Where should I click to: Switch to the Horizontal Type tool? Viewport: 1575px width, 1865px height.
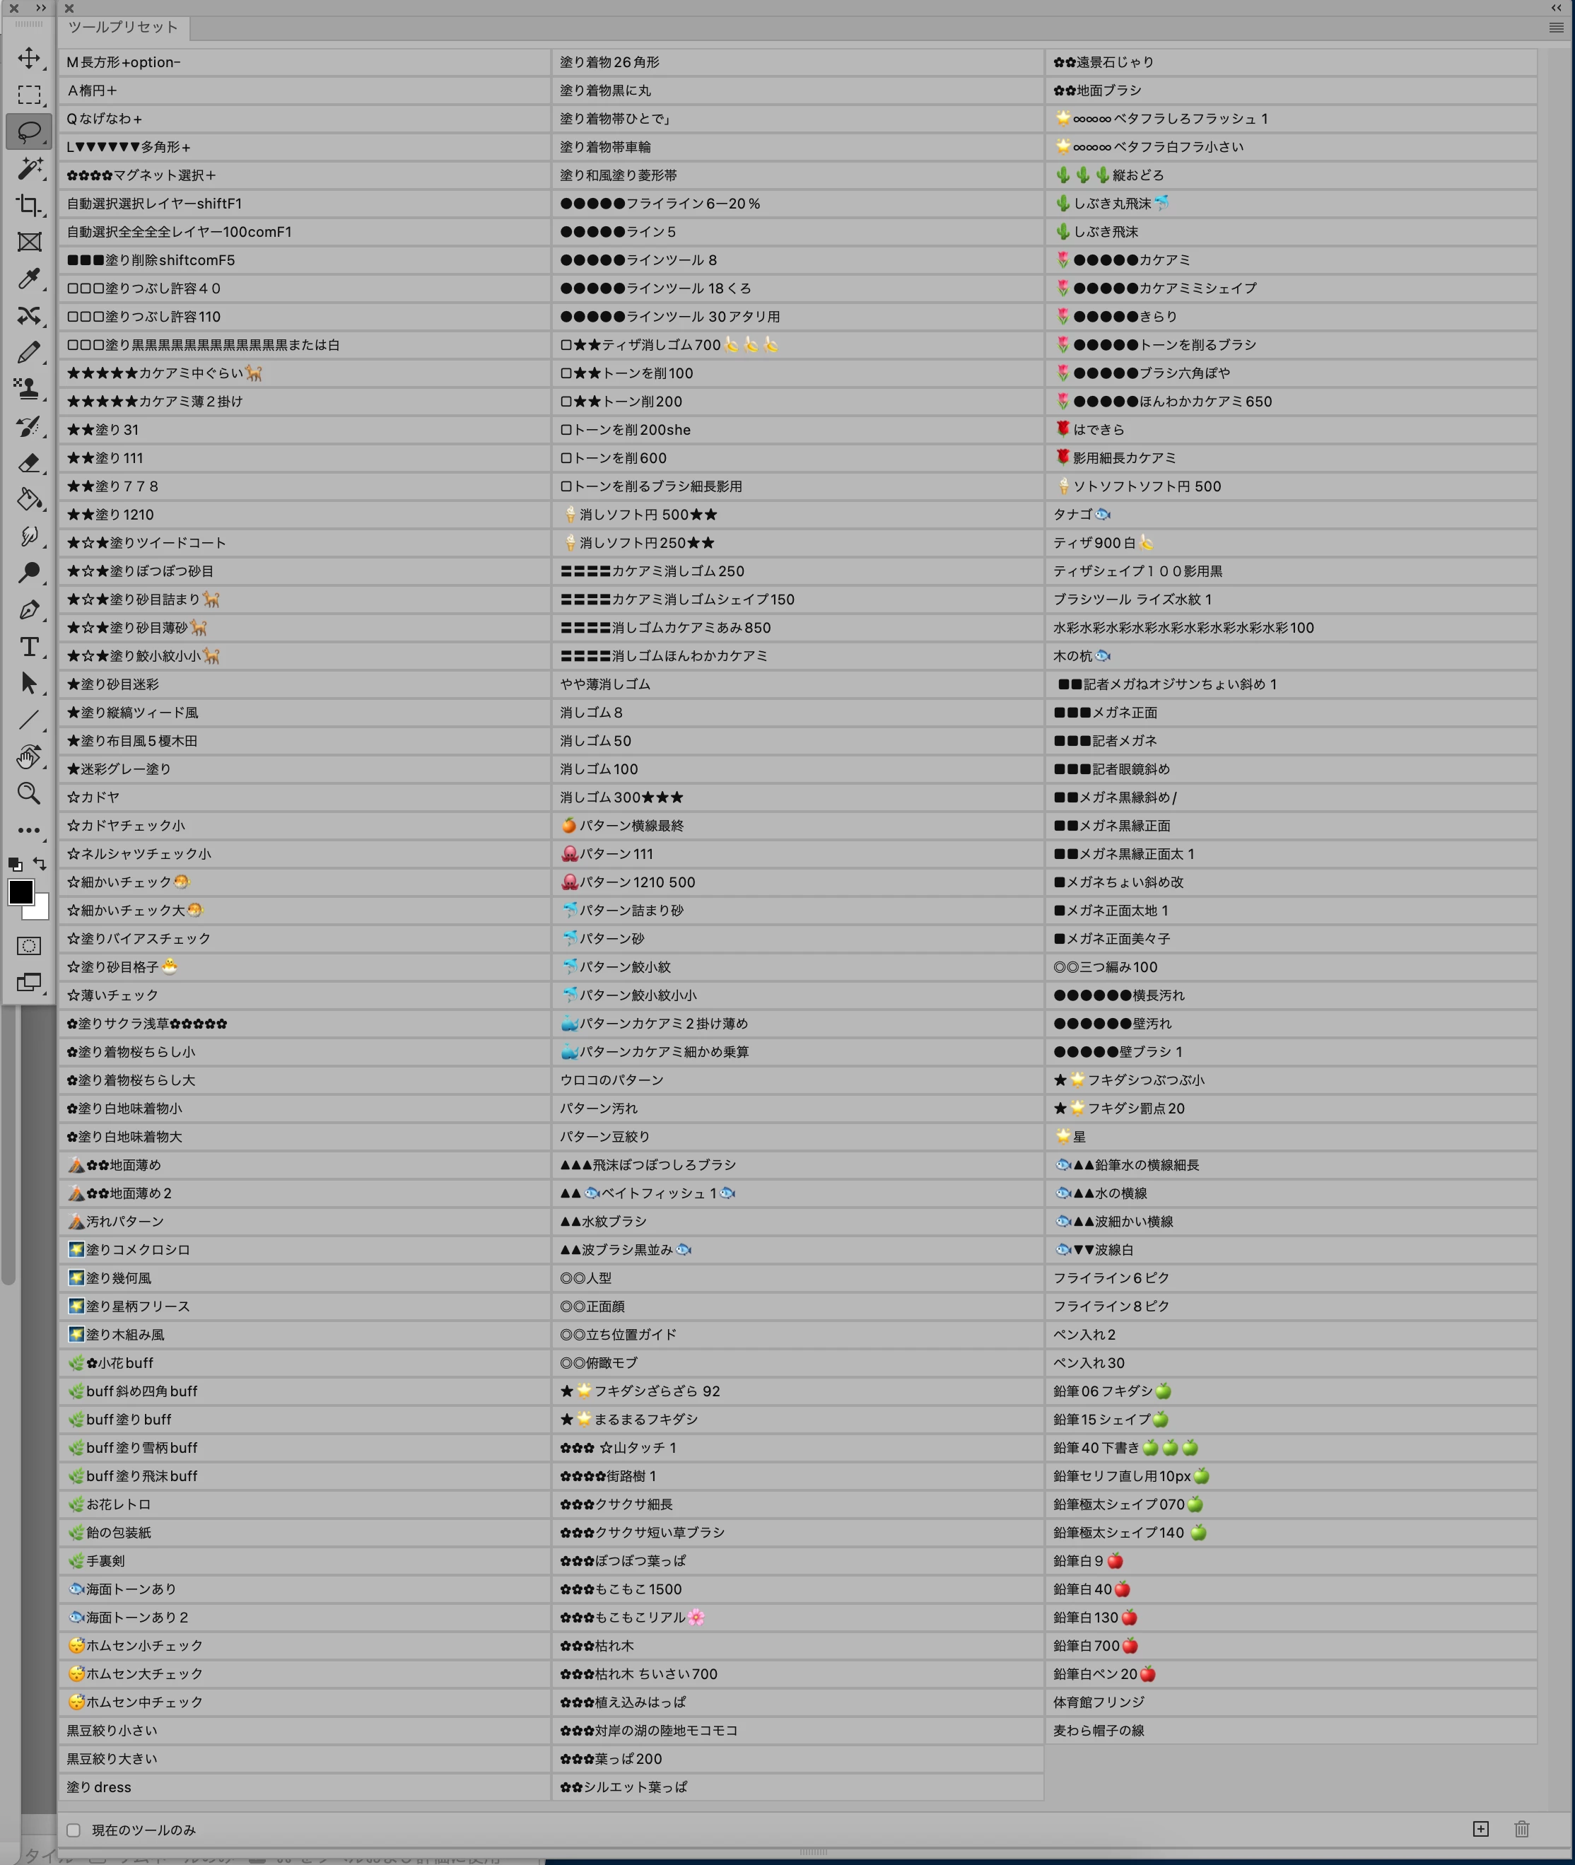point(28,646)
